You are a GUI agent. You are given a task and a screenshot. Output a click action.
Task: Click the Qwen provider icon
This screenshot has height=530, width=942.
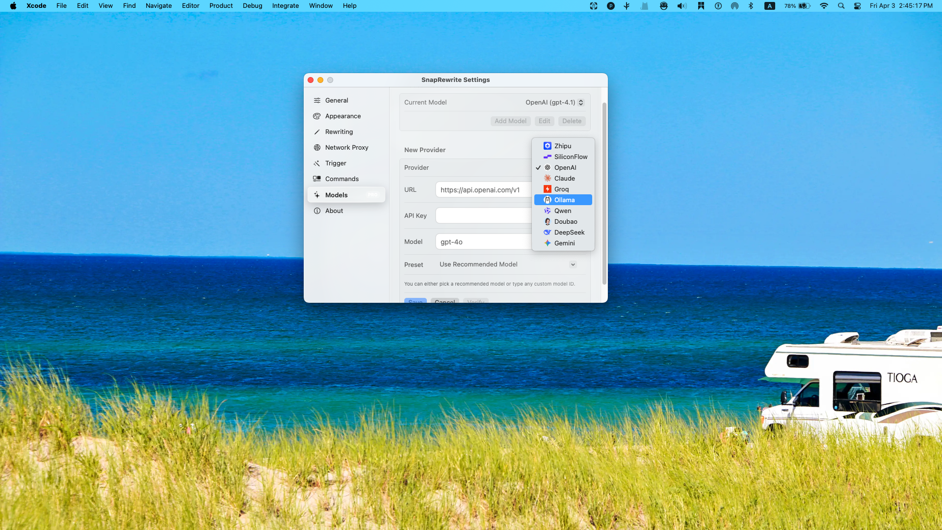[548, 211]
